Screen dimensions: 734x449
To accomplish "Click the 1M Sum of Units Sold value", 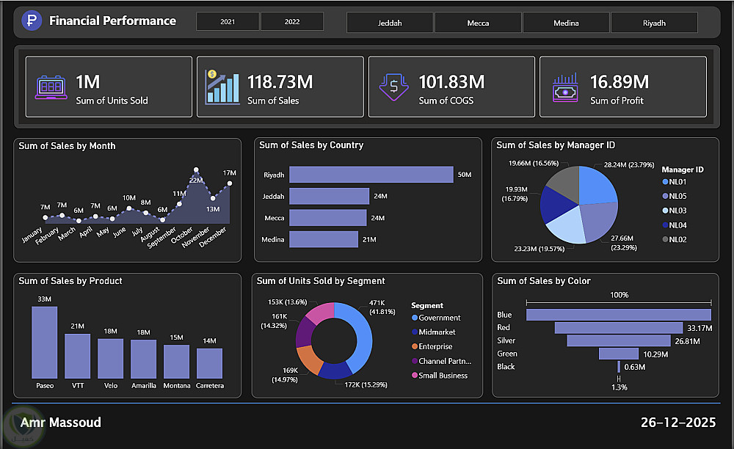I will (88, 82).
